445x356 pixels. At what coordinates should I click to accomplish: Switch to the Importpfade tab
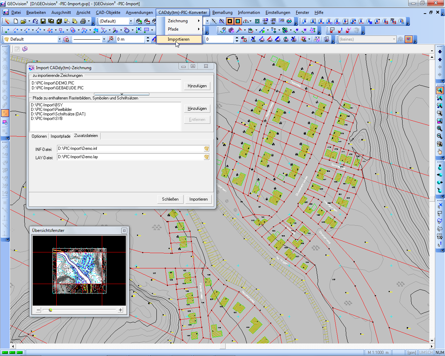coord(60,136)
